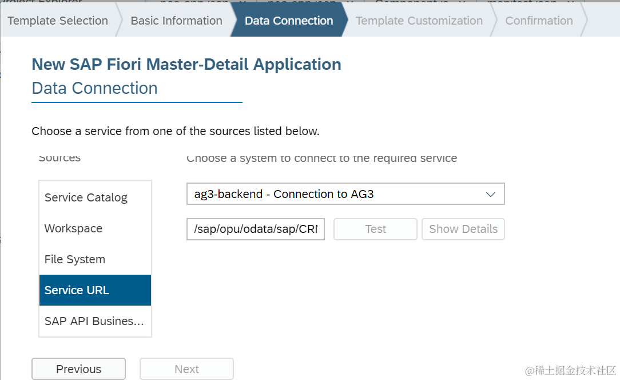
Task: Select the Data Connection wizard step
Action: pyautogui.click(x=289, y=20)
